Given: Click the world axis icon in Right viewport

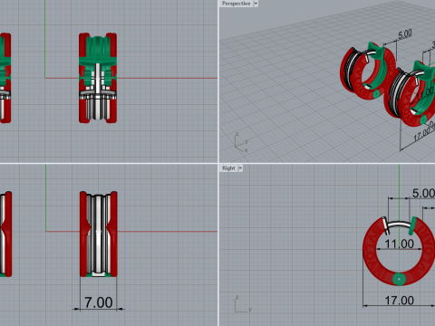Looking at the screenshot, I should [x=243, y=304].
